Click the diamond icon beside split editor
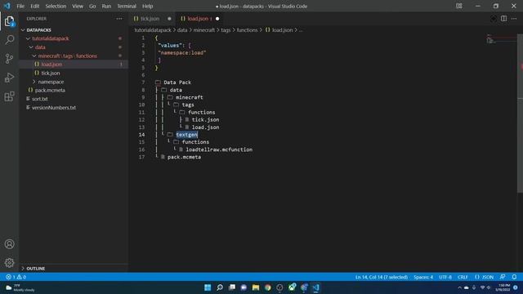The height and width of the screenshot is (294, 523). pos(494,19)
